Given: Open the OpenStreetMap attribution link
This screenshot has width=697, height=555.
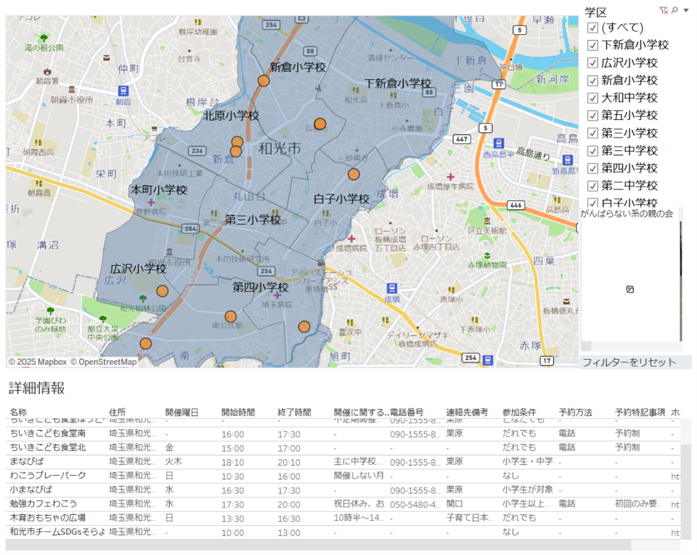Looking at the screenshot, I should pos(103,362).
